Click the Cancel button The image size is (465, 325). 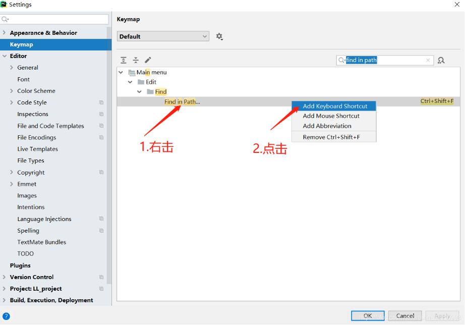(x=405, y=316)
